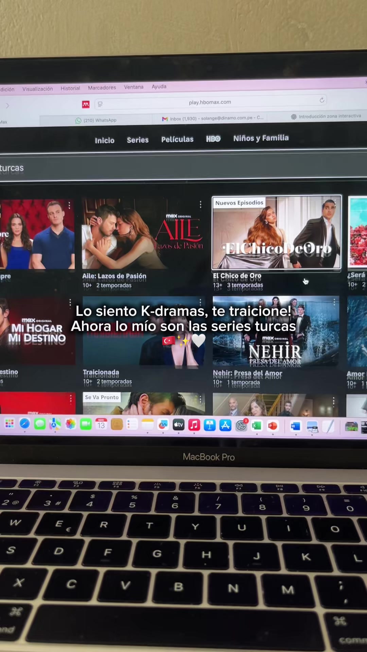Open App Store in the Dock
This screenshot has height=652, width=367.
click(225, 425)
